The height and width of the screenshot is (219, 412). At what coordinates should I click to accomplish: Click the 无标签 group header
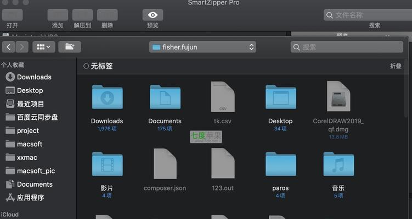101,66
